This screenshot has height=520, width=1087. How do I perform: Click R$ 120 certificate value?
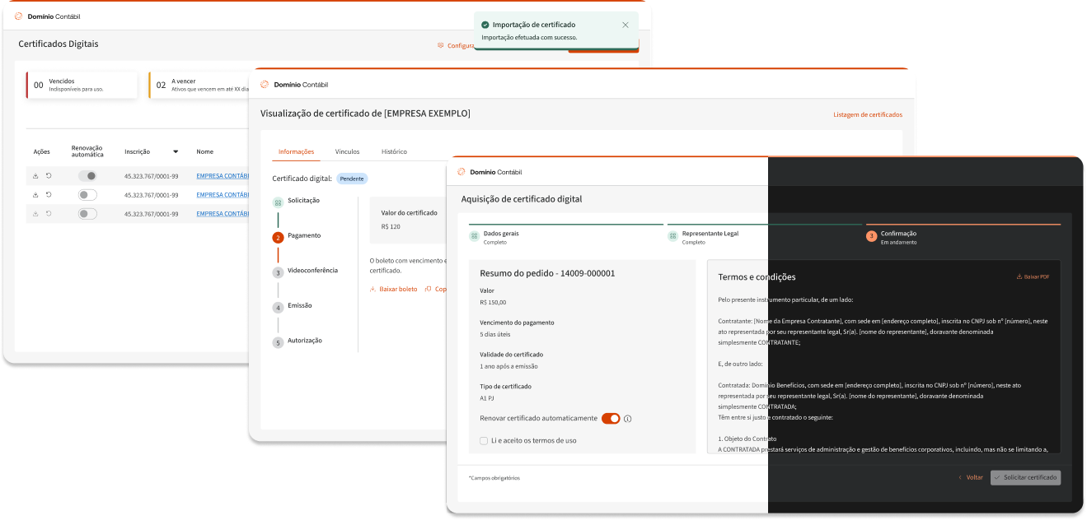point(391,226)
